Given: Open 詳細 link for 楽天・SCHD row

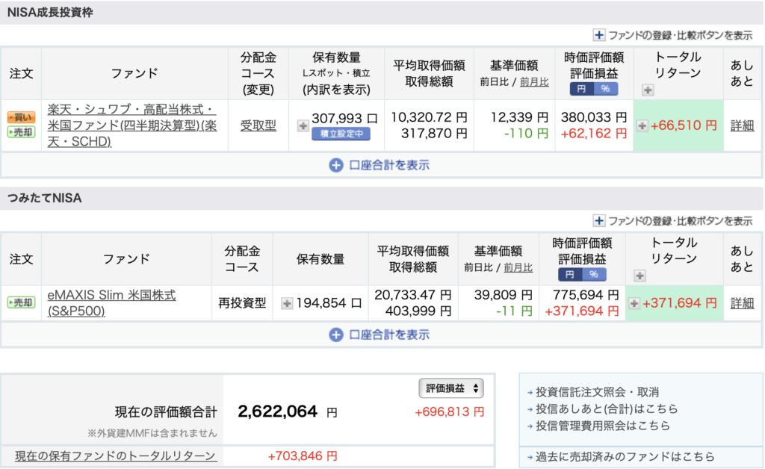Looking at the screenshot, I should pos(742,125).
